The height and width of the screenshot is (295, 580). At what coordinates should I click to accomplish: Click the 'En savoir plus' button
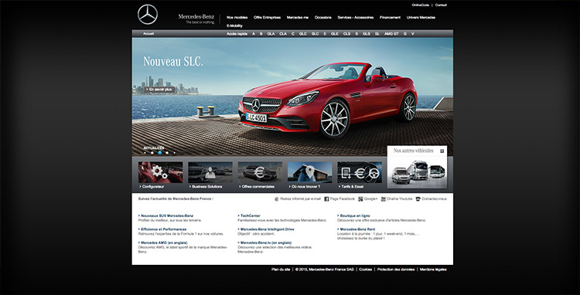click(x=159, y=90)
